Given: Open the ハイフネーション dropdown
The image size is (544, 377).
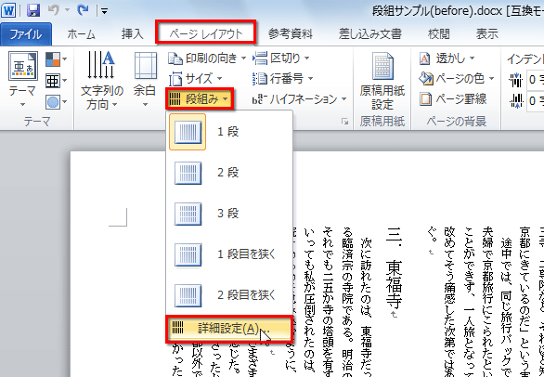Looking at the screenshot, I should click(x=299, y=99).
